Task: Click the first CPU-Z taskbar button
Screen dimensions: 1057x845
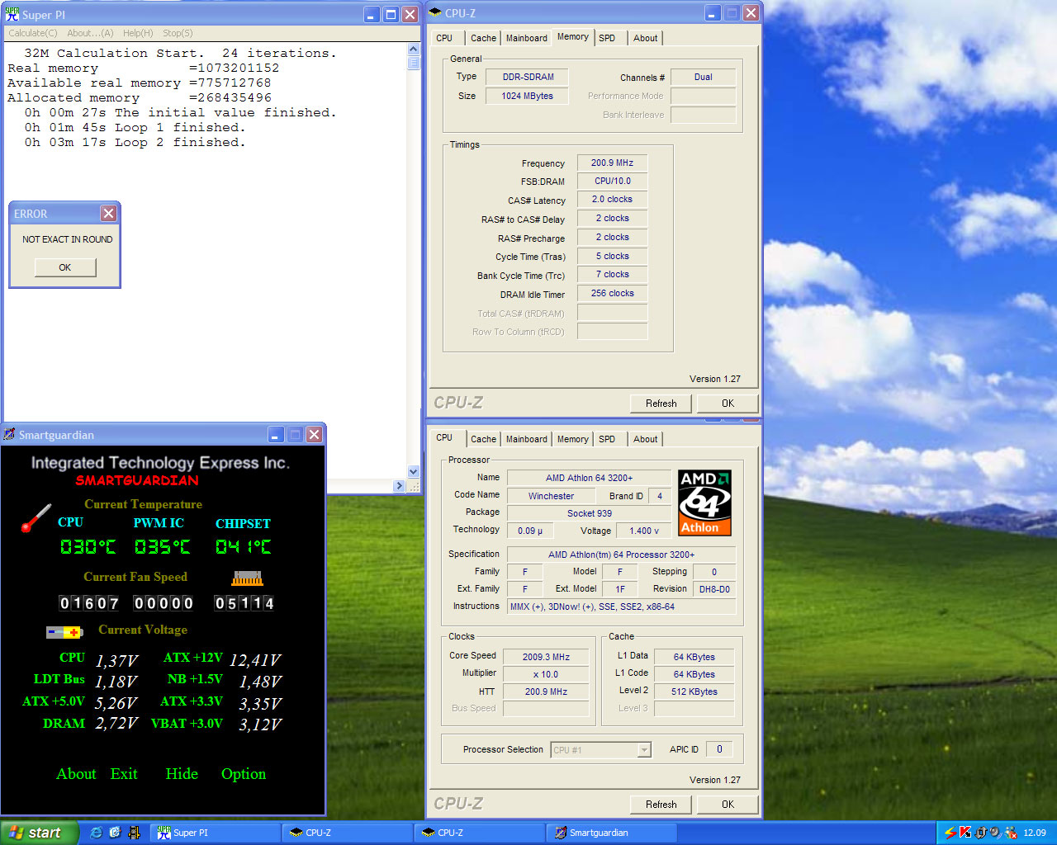Action: [348, 833]
